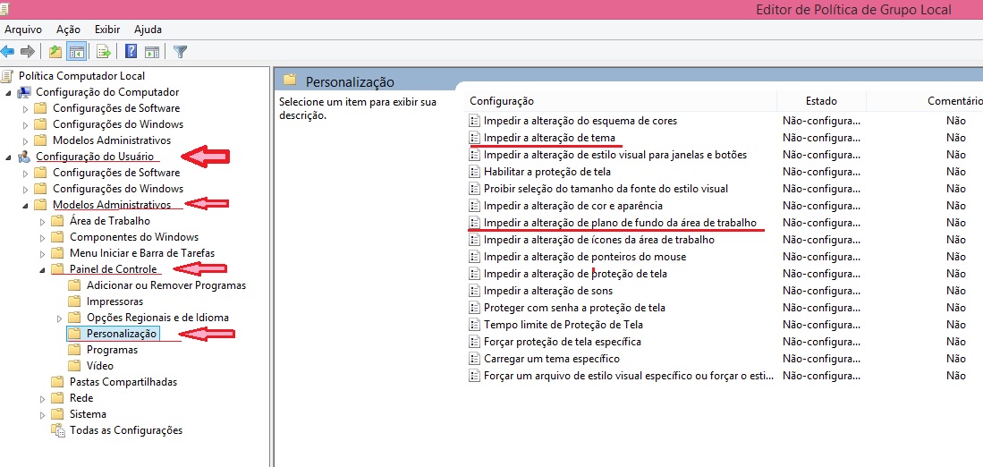Open the Ajuda menu
Viewport: 983px width, 467px height.
coord(148,30)
